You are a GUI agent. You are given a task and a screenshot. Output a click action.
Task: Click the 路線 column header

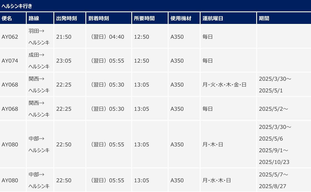(34, 19)
